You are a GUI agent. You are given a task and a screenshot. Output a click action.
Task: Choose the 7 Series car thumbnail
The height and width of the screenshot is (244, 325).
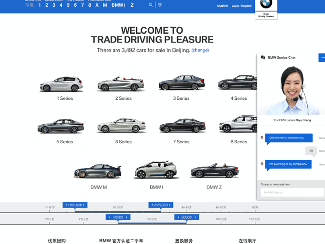click(x=182, y=126)
